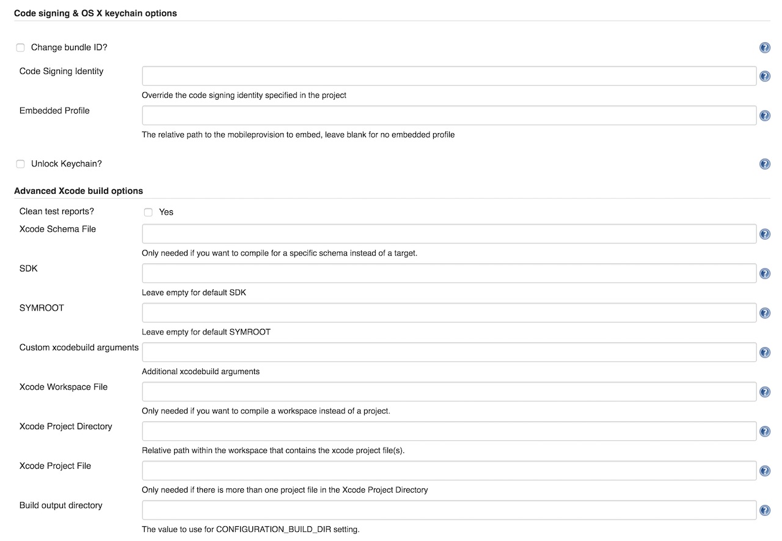Select the Xcode Schema File input field
The image size is (782, 541).
[449, 234]
